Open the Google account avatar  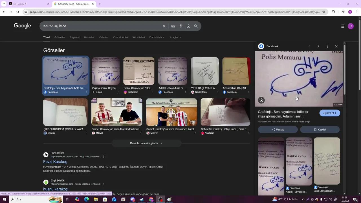pos(351,26)
